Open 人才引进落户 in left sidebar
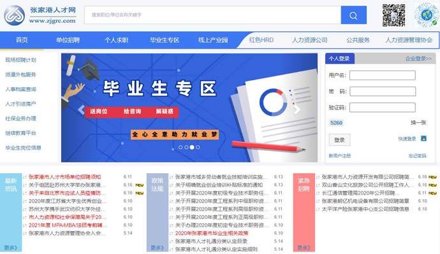 click(x=21, y=104)
